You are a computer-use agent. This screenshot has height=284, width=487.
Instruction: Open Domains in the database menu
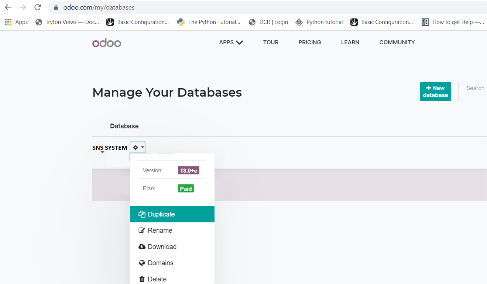pyautogui.click(x=160, y=263)
